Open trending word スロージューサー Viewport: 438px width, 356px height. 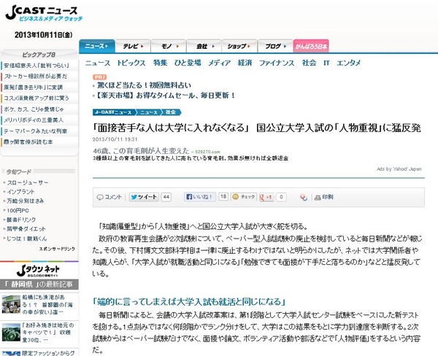[x=28, y=182]
